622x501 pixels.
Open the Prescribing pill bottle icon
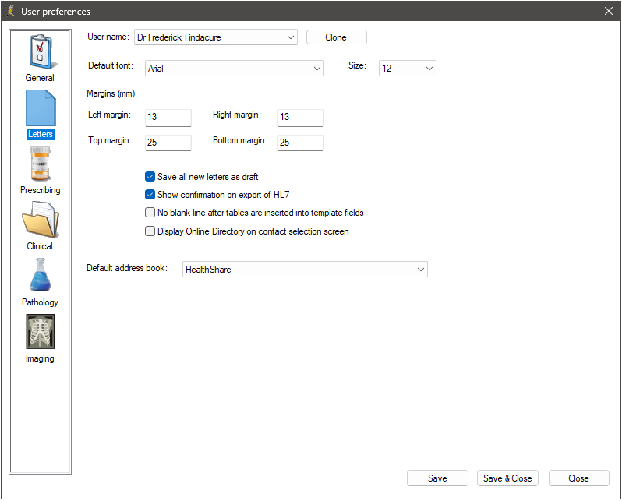(41, 164)
